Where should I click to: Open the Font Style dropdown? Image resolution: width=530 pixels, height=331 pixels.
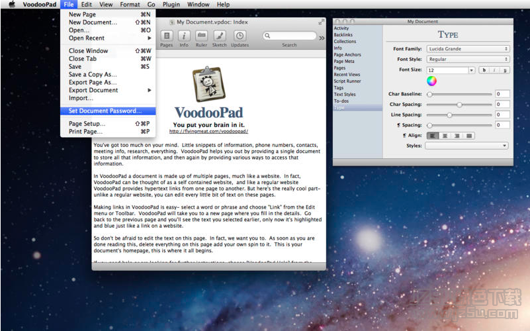pos(468,59)
